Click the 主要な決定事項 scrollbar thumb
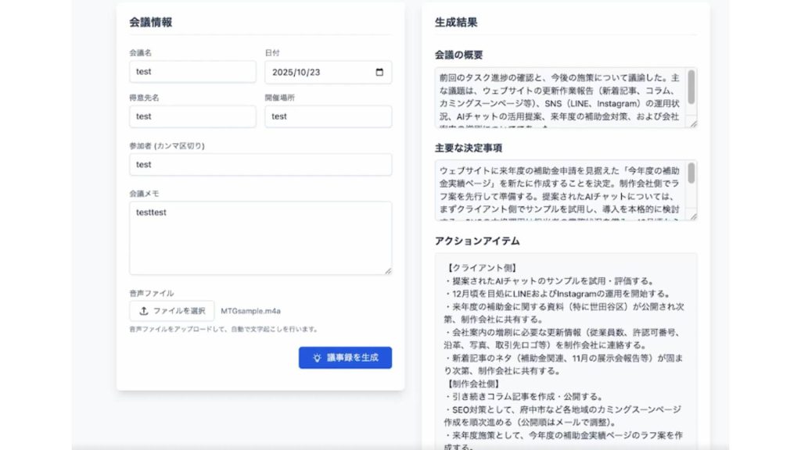 (x=691, y=173)
